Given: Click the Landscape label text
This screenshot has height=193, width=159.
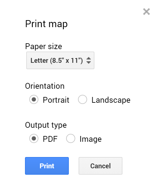Looking at the screenshot, I should [x=111, y=100].
